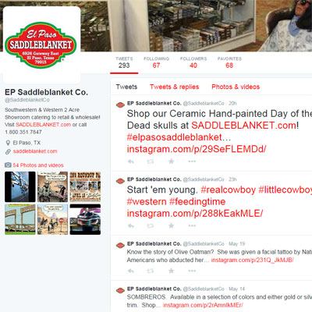Open the cowboy comic photo thumbnail
The height and width of the screenshot is (312, 312).
(52, 186)
